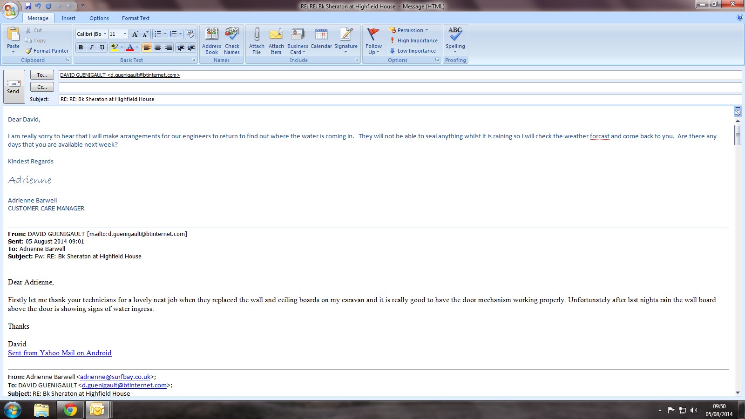The height and width of the screenshot is (419, 745).
Task: Save the message using the floppy disk icon
Action: click(x=28, y=6)
